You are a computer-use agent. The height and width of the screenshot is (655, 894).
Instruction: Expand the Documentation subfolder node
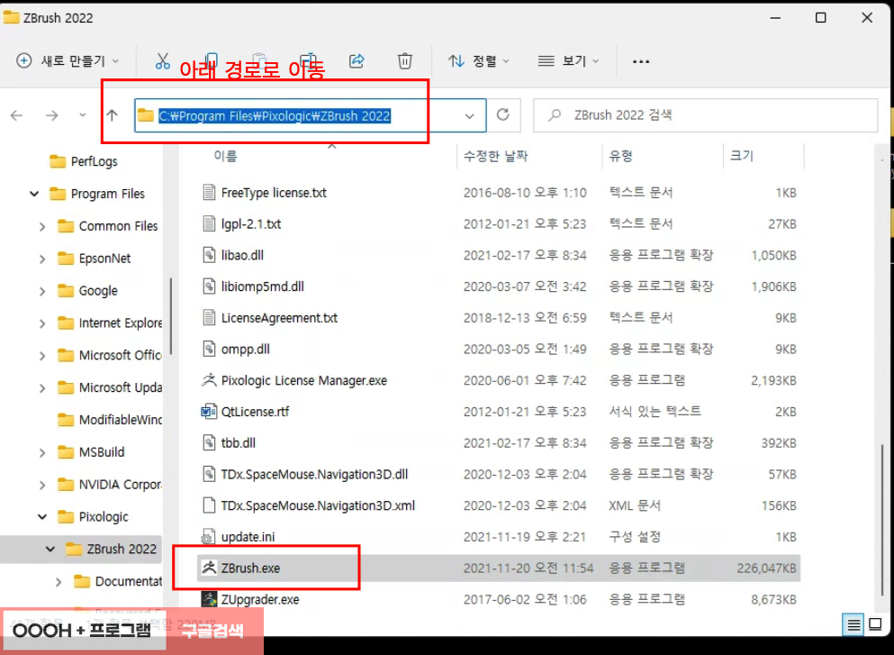59,582
